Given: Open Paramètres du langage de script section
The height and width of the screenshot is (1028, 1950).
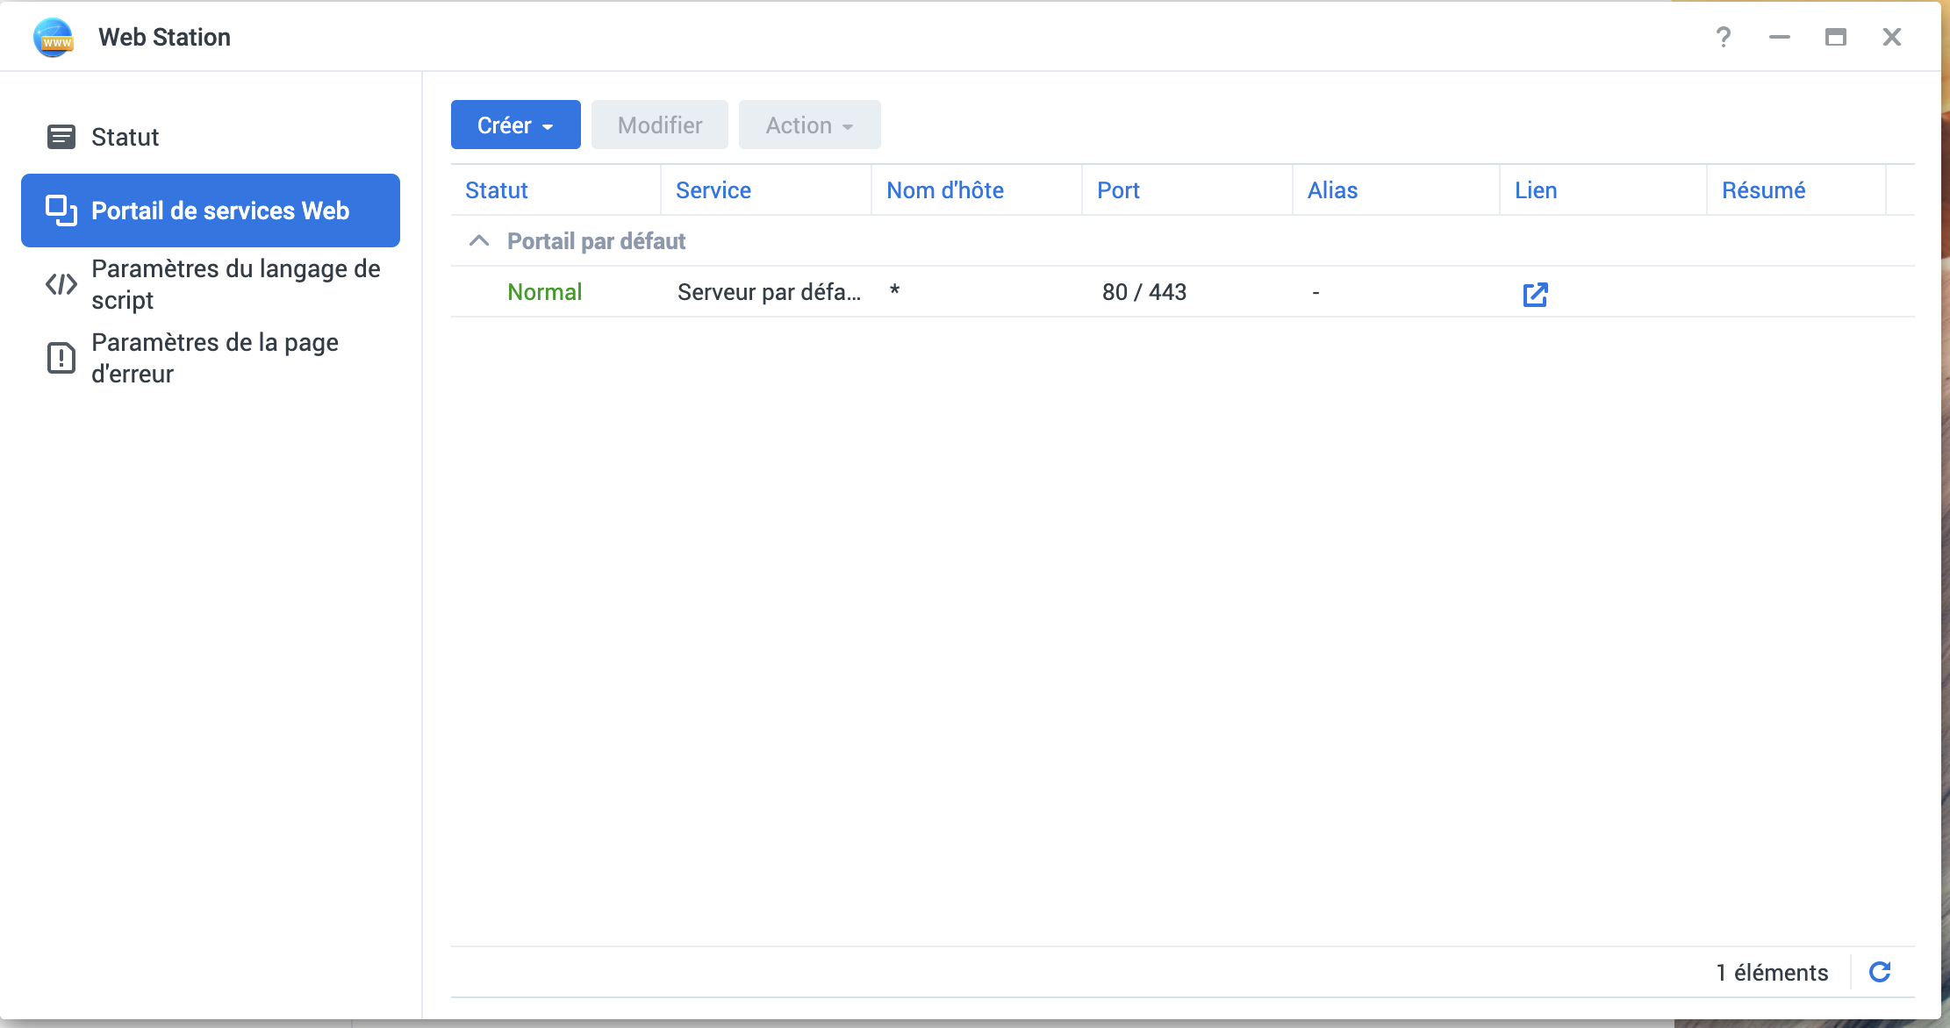Looking at the screenshot, I should 235,284.
